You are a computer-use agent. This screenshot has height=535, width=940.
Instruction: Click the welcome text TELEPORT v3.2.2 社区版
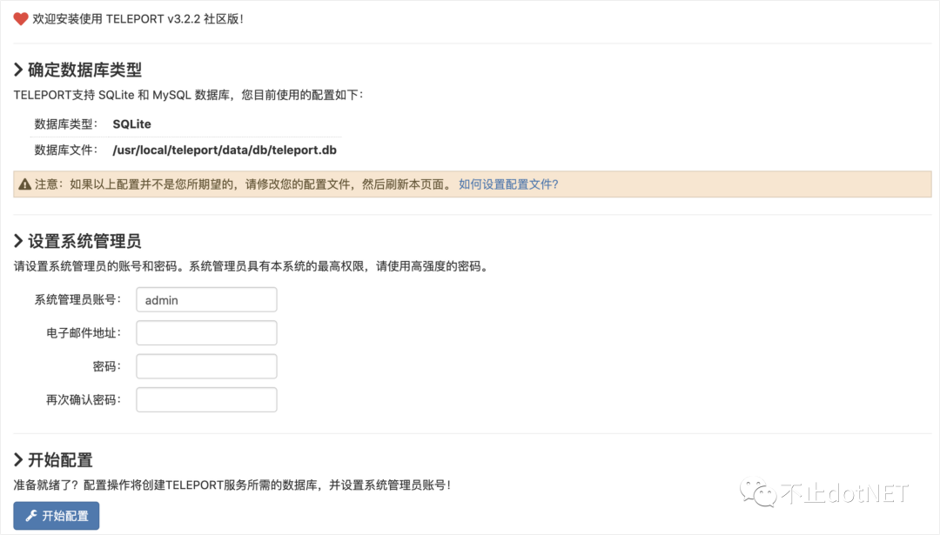click(x=138, y=19)
